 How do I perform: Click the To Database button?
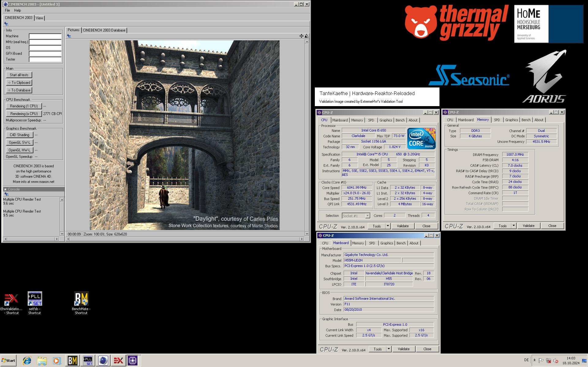[19, 90]
